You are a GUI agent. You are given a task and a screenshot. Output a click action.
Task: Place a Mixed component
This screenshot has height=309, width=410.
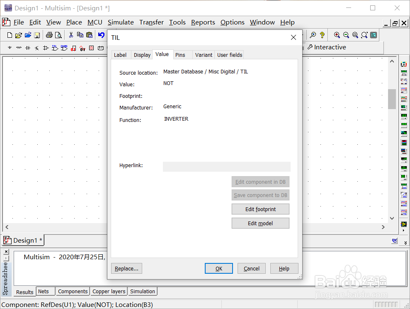click(x=82, y=48)
